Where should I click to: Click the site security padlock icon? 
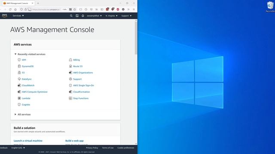click(x=26, y=9)
